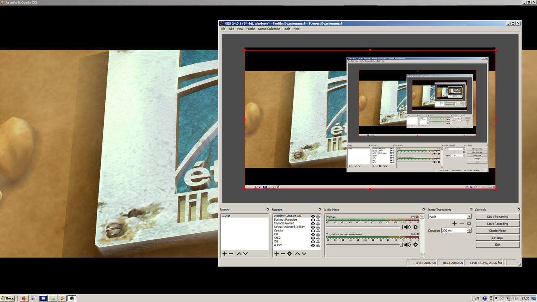Open Firefox from the taskbar
The image size is (537, 302).
(24, 298)
